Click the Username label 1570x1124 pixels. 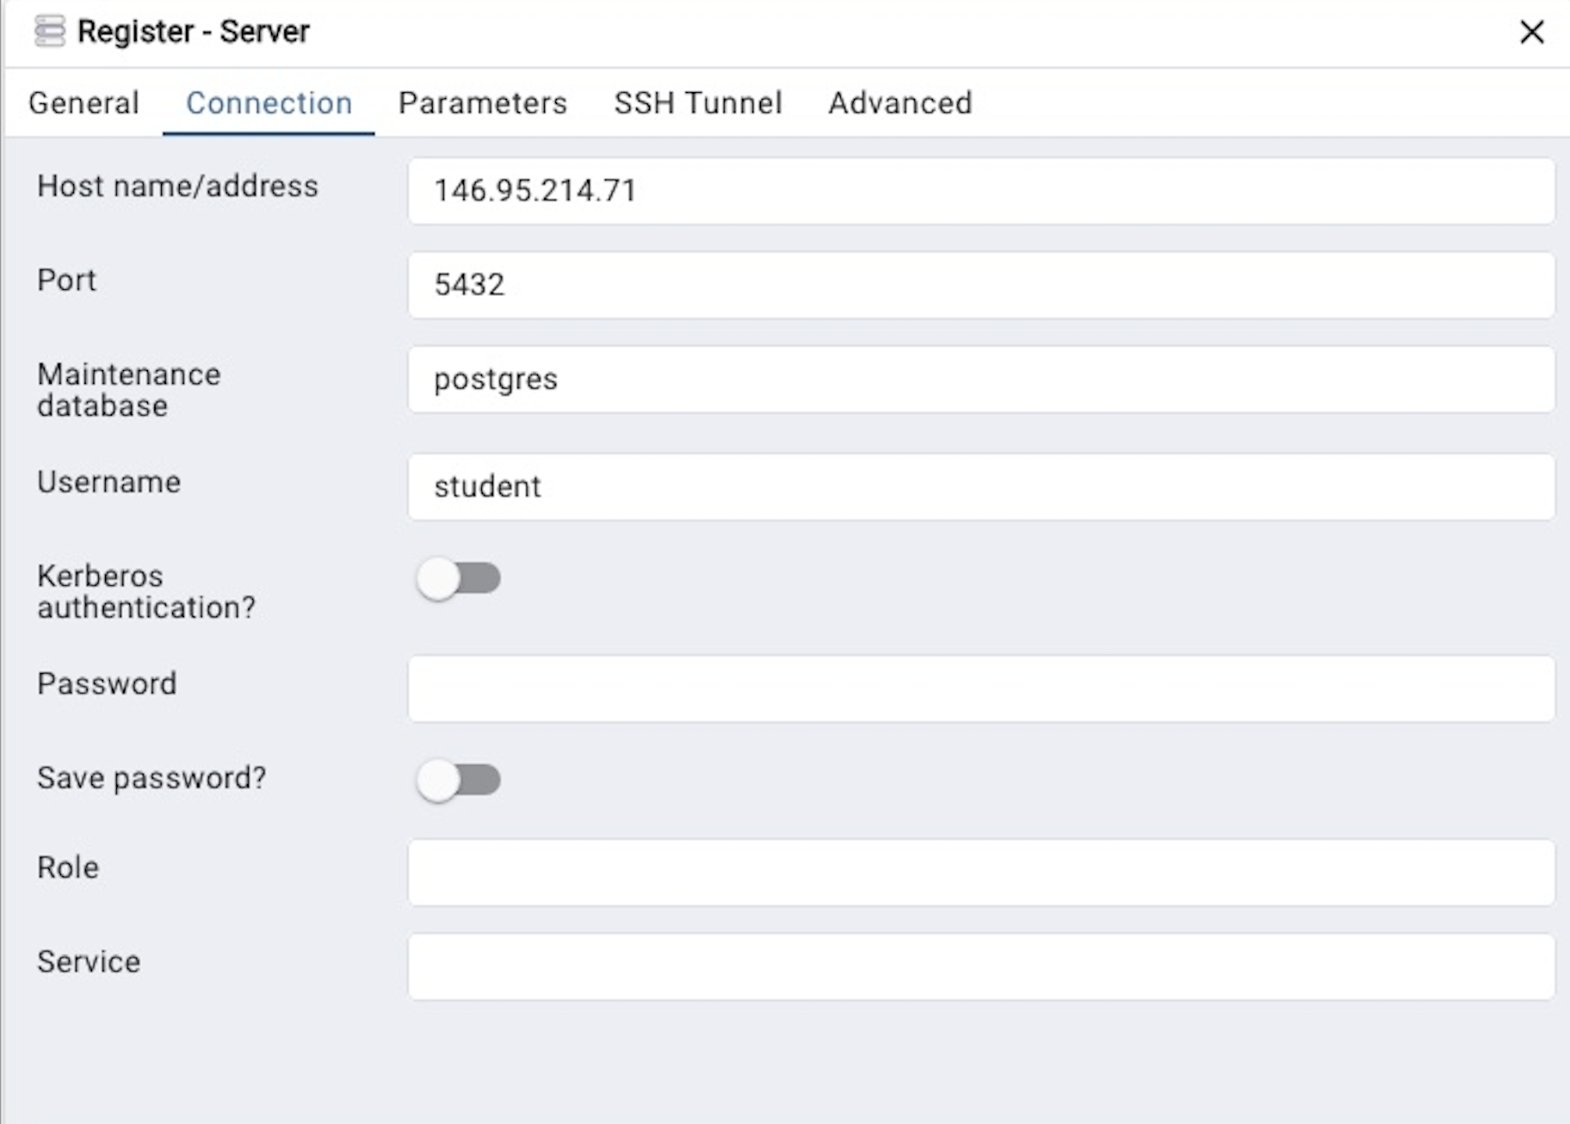point(109,482)
